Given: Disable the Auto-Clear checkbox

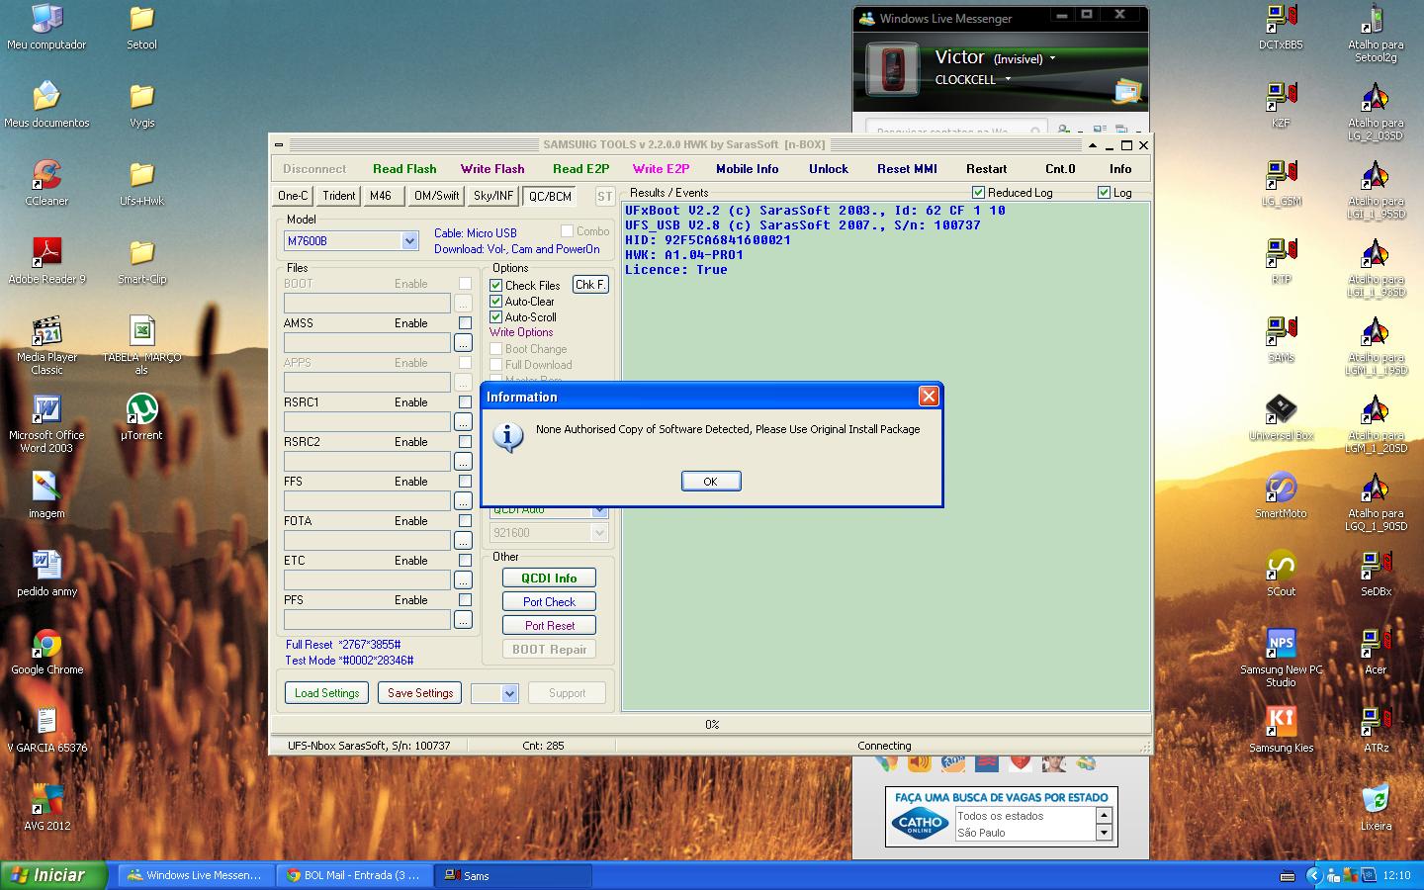Looking at the screenshot, I should [x=496, y=302].
